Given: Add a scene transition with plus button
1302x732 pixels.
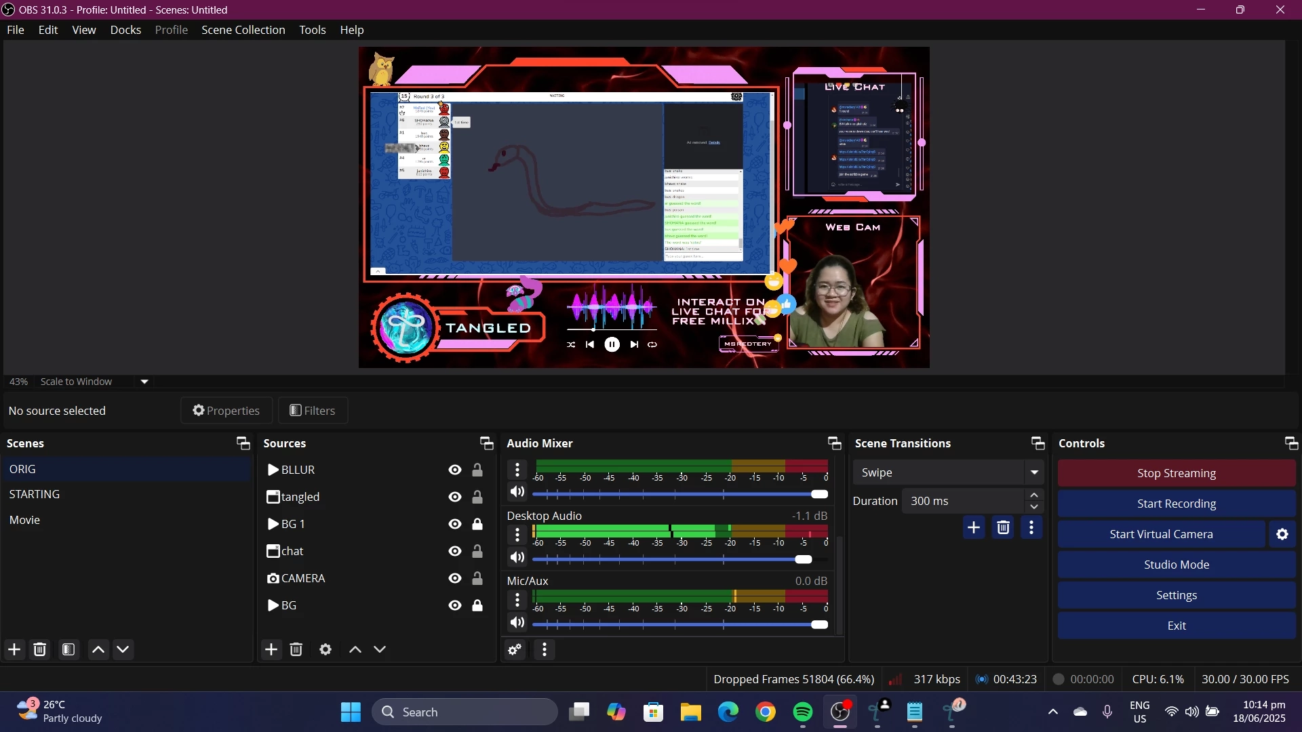Looking at the screenshot, I should tap(974, 527).
